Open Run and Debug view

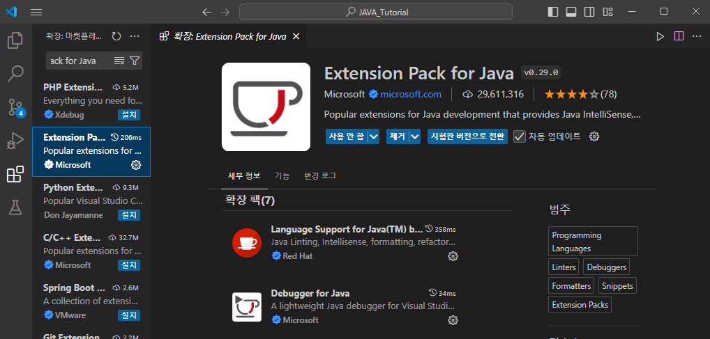pyautogui.click(x=15, y=141)
